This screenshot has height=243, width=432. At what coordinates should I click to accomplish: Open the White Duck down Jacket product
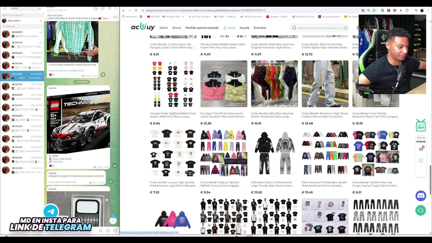click(x=224, y=93)
